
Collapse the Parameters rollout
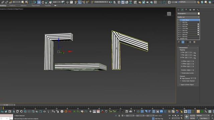[183, 48]
